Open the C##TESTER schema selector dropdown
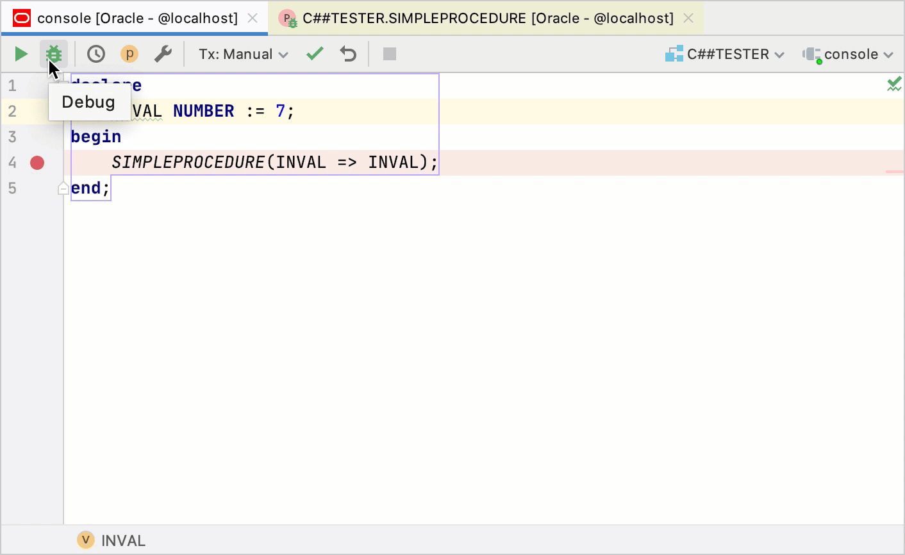Image resolution: width=905 pixels, height=555 pixels. pos(725,54)
